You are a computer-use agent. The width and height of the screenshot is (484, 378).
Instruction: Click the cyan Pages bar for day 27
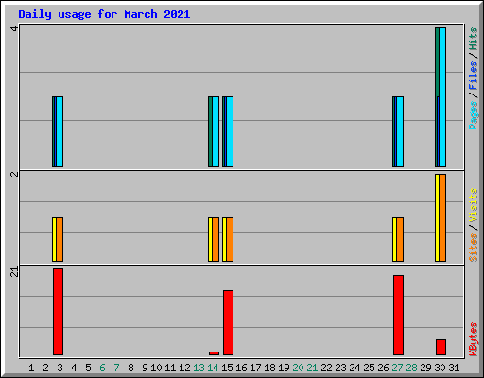pyautogui.click(x=400, y=131)
